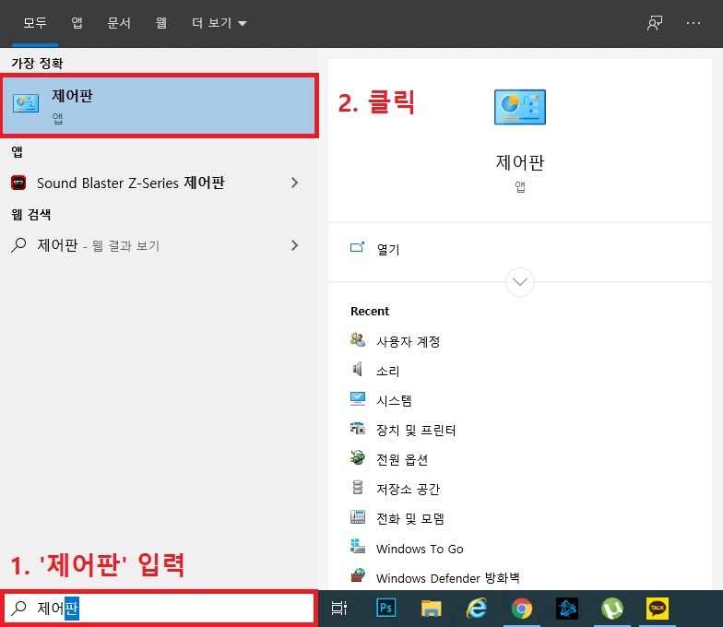
Task: Switch to the 웹 search tab
Action: point(160,22)
